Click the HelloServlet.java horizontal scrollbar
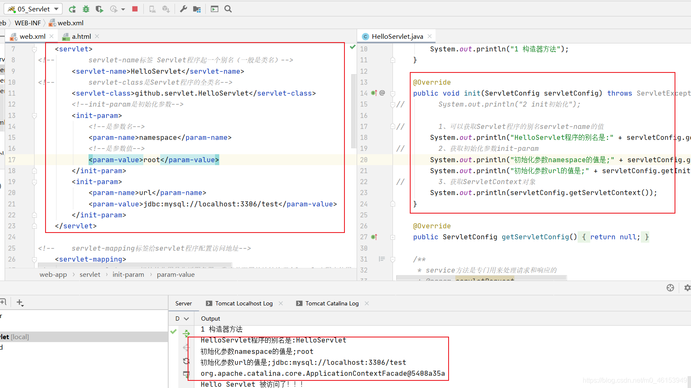This screenshot has height=388, width=691. [481, 278]
